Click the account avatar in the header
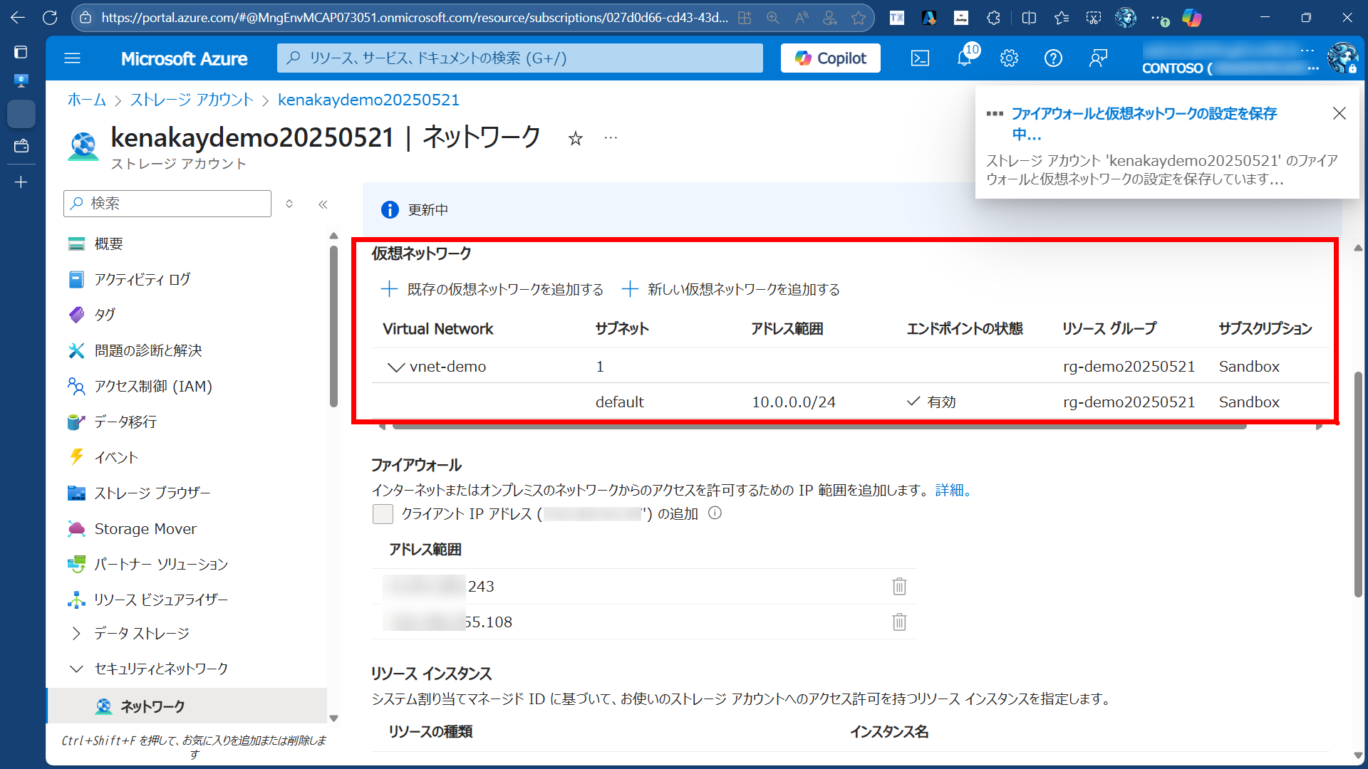This screenshot has height=769, width=1368. [x=1342, y=58]
